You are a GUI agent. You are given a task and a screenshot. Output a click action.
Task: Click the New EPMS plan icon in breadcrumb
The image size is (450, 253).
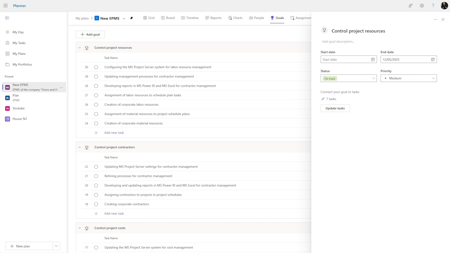click(97, 18)
